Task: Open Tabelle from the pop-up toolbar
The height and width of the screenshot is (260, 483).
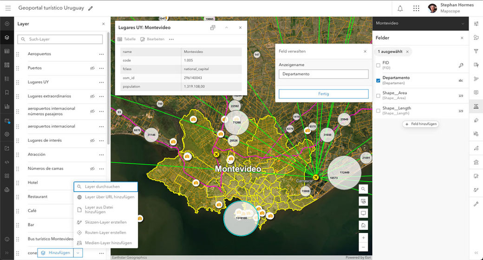Action: [127, 39]
